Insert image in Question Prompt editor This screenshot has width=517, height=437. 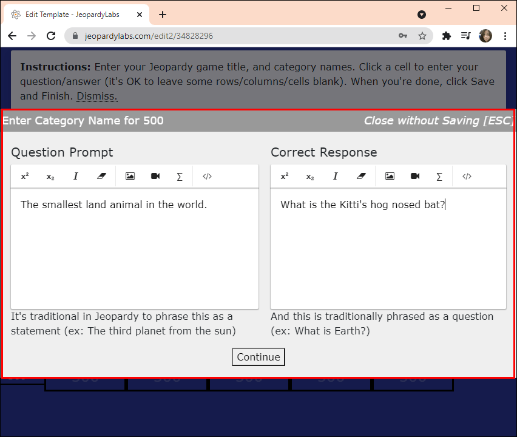[x=130, y=176]
